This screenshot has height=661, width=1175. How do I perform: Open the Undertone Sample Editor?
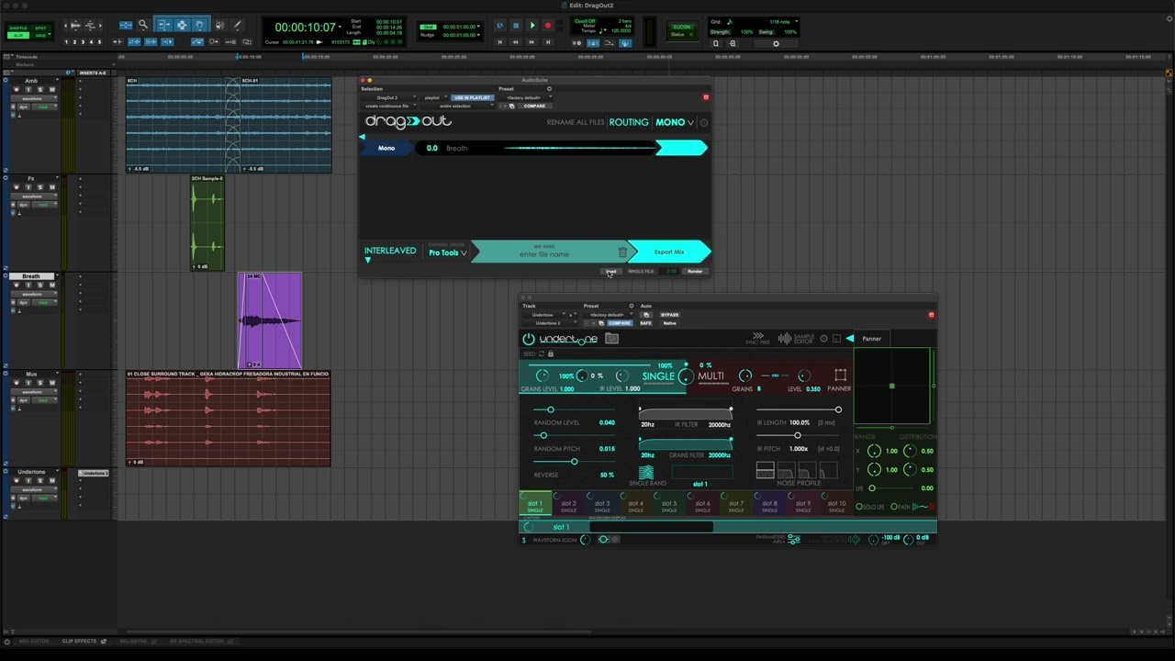point(796,339)
